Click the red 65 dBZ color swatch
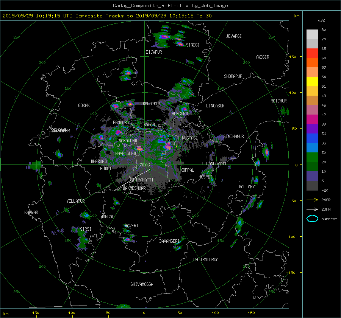341x318 pixels. [x=312, y=53]
